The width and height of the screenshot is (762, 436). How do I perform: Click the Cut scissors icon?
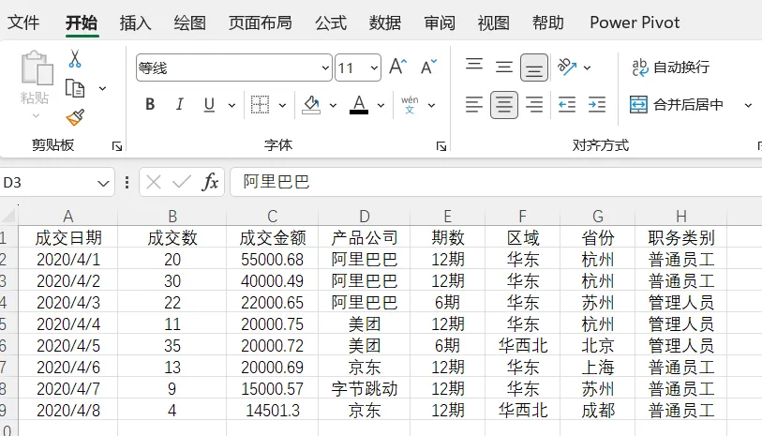tap(74, 59)
